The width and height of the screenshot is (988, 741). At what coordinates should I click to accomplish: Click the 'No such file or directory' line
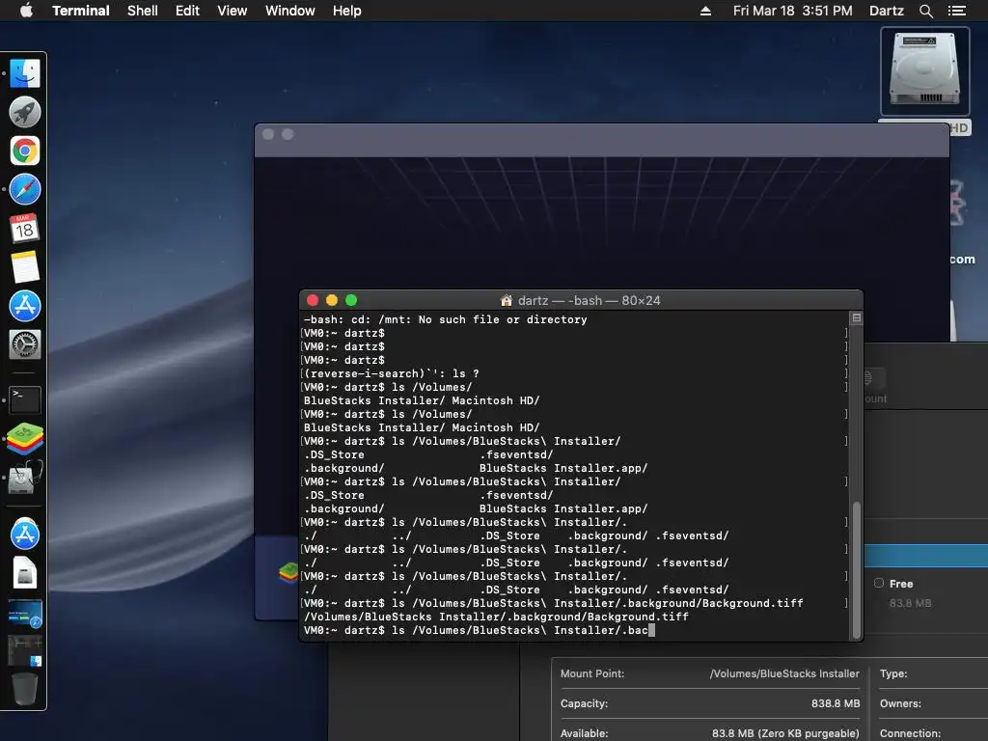pyautogui.click(x=445, y=319)
